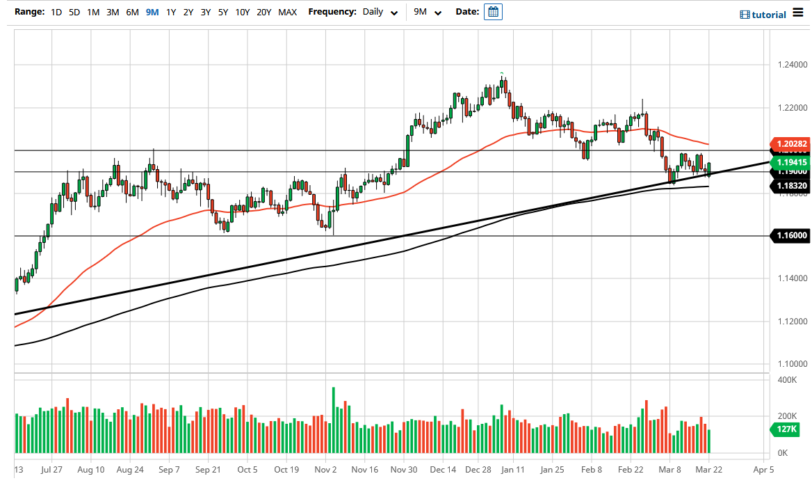
Task: Open the 9M period dropdown next to Frequency
Action: point(426,13)
